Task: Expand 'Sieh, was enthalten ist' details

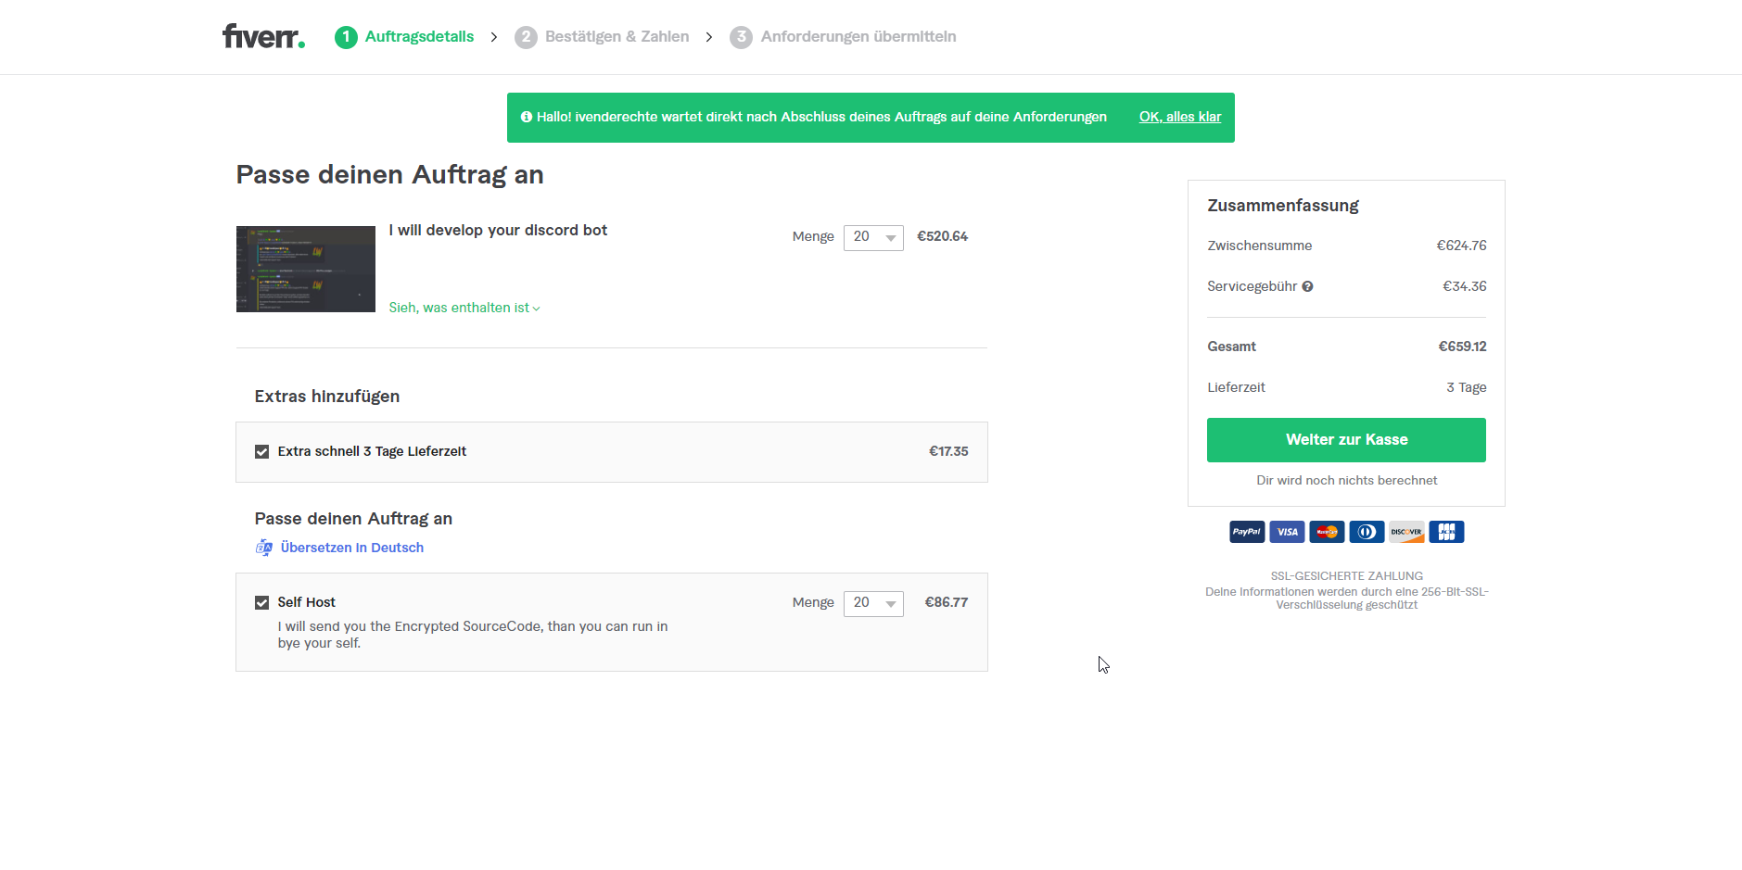Action: point(464,308)
